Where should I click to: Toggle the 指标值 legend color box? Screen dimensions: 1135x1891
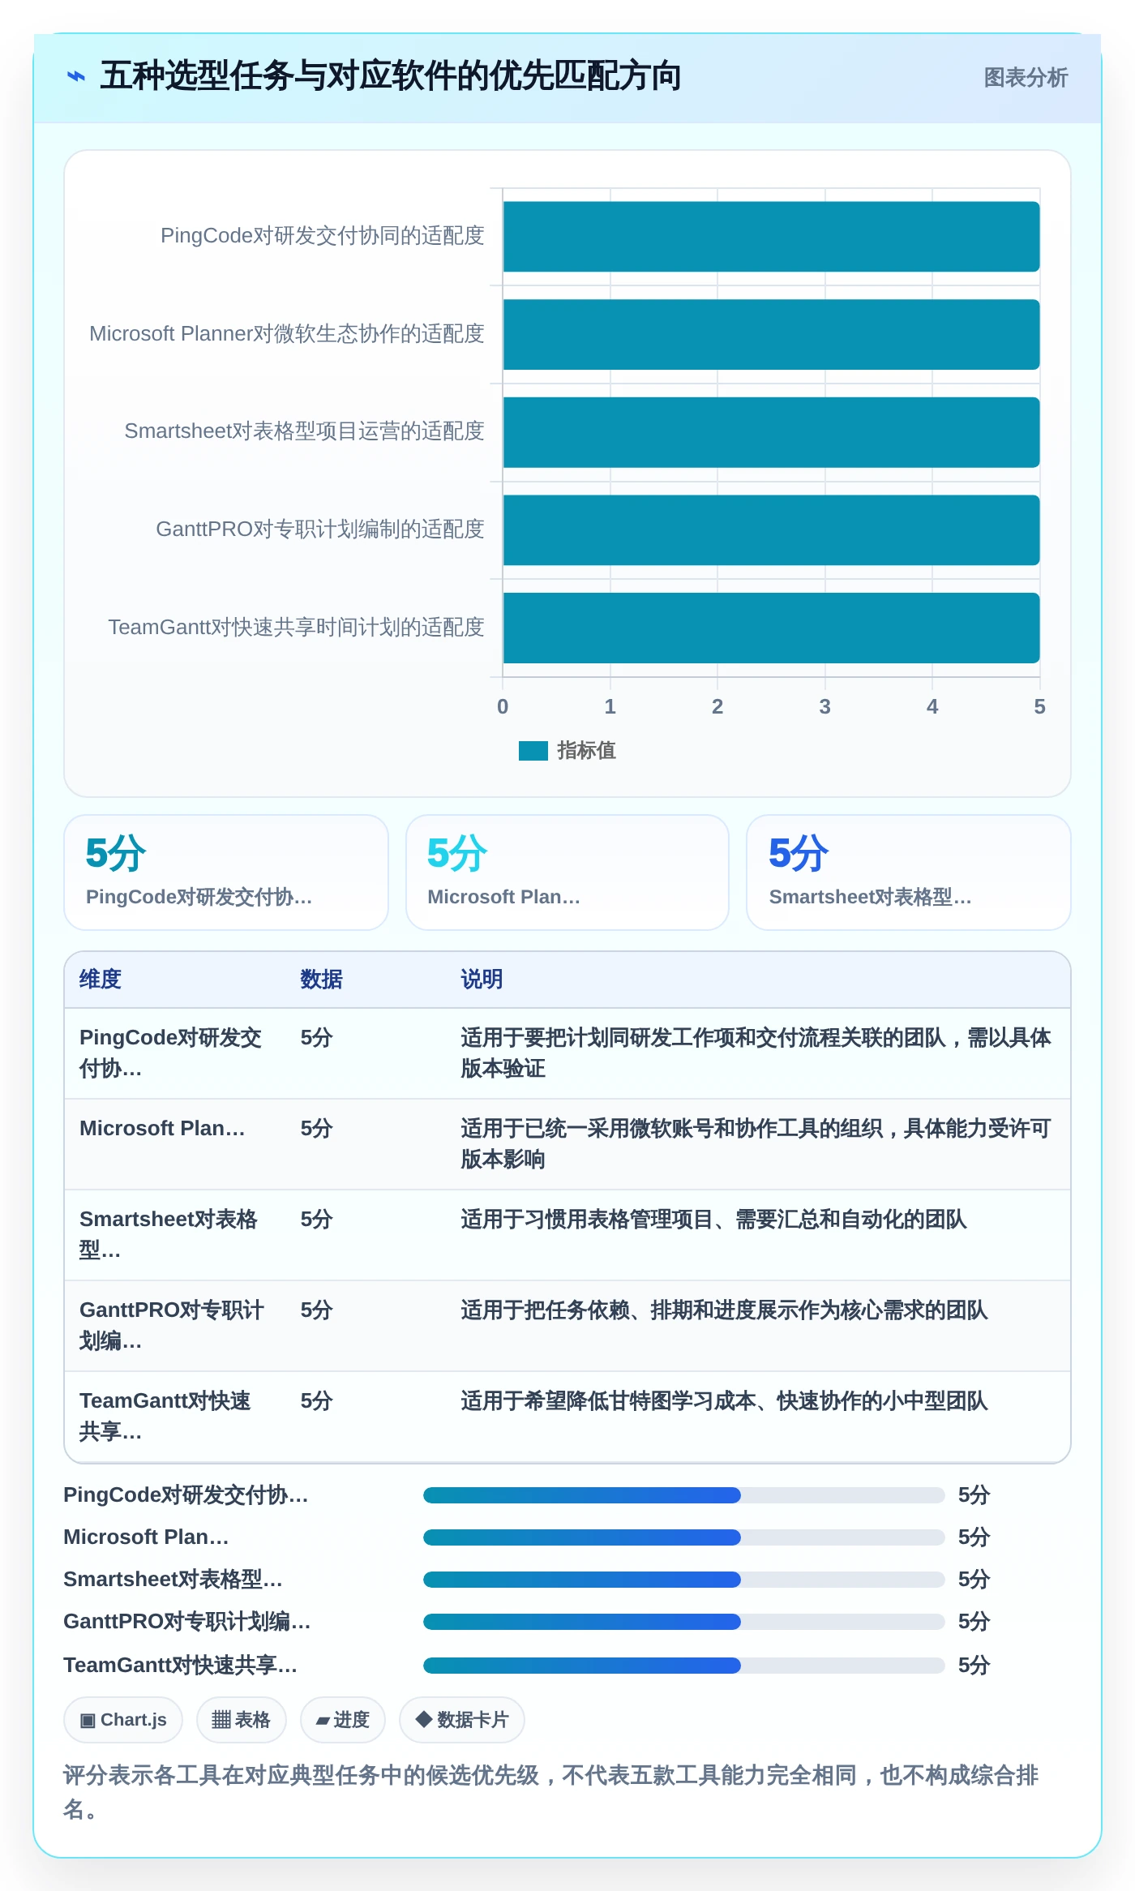click(x=533, y=751)
